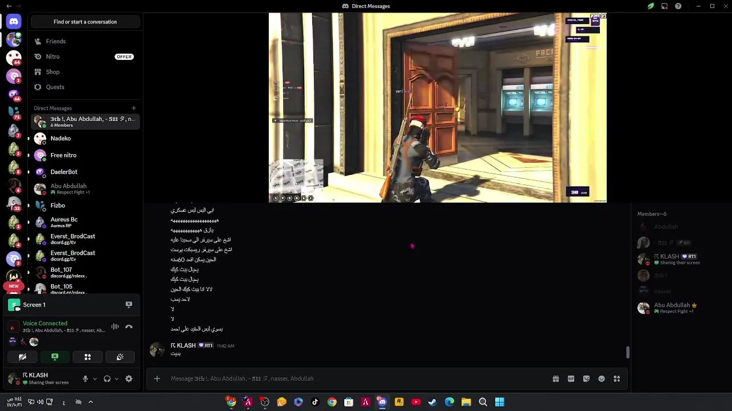Open Aureus Bc conversation
This screenshot has height=411, width=732.
(x=85, y=222)
